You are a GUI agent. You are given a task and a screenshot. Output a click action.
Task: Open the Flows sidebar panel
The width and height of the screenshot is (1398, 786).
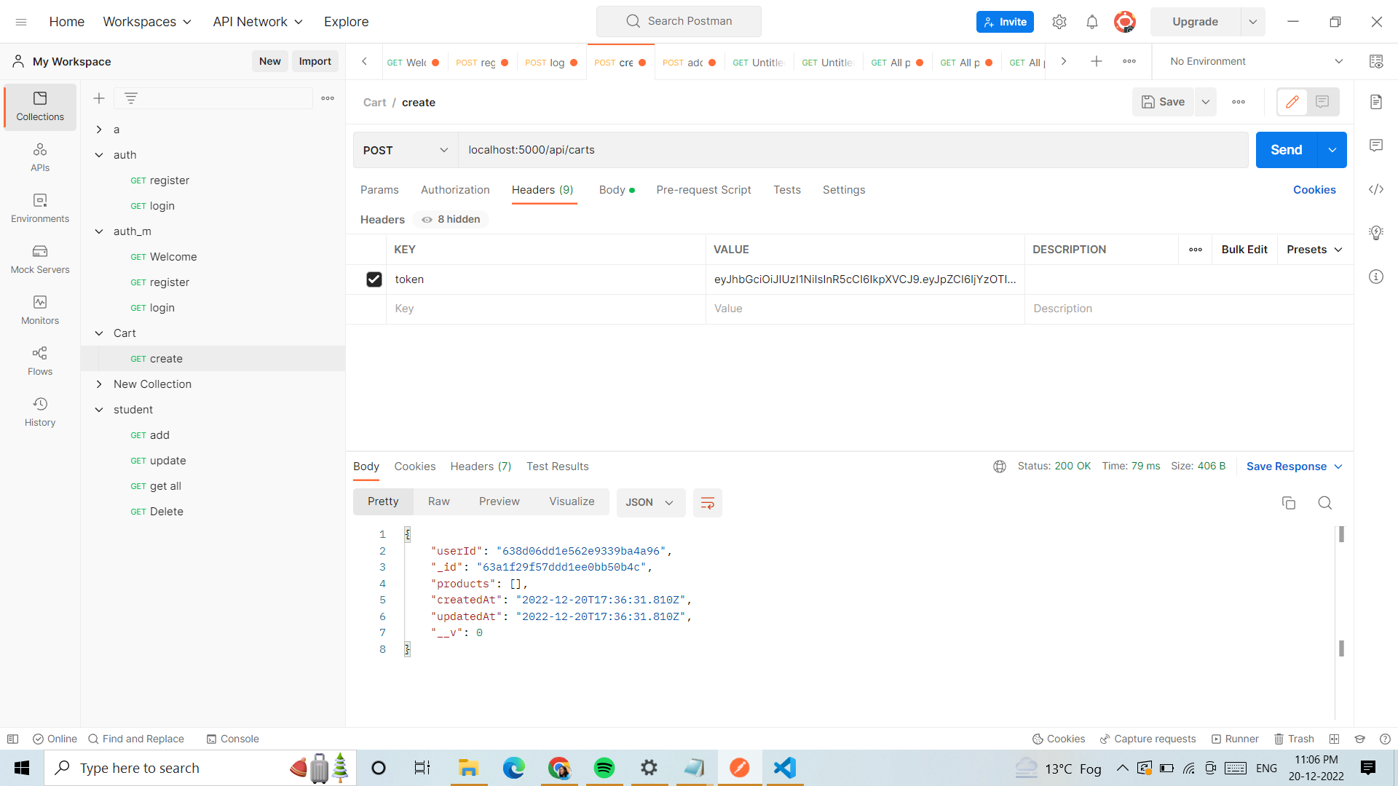tap(39, 361)
